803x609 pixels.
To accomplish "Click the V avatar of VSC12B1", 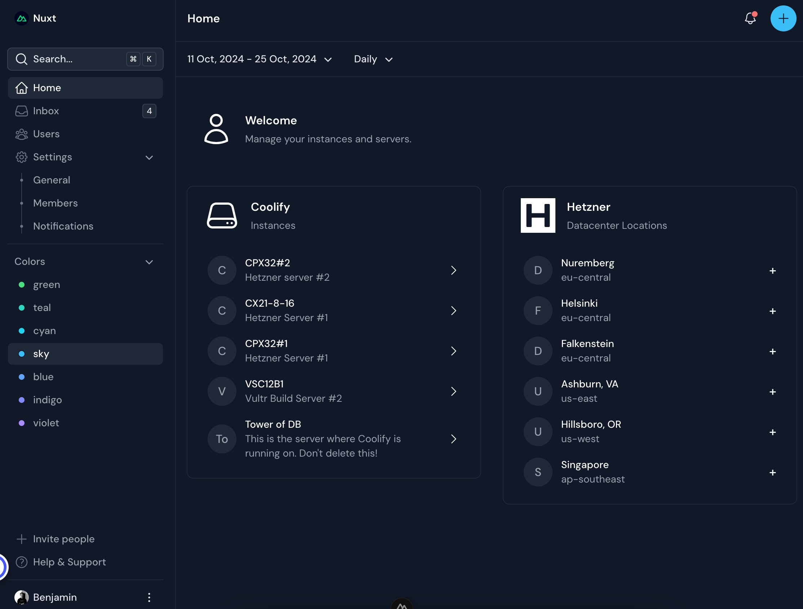I will (x=222, y=391).
